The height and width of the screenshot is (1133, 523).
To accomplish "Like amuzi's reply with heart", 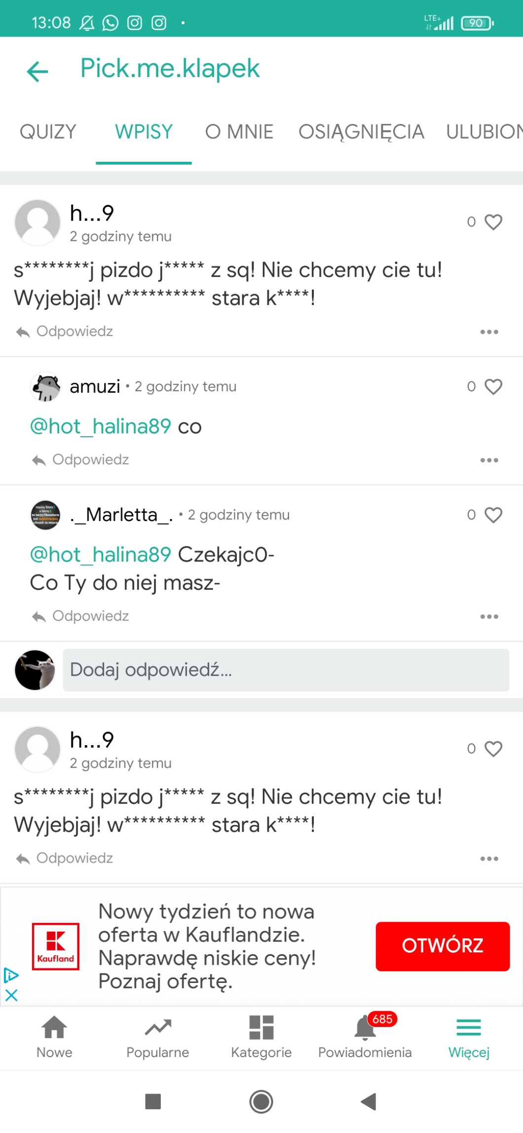I will click(493, 386).
